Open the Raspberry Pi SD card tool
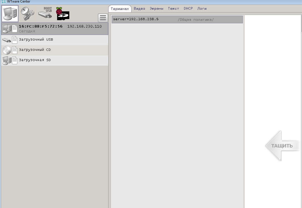This screenshot has width=302, height=208. tap(63, 14)
